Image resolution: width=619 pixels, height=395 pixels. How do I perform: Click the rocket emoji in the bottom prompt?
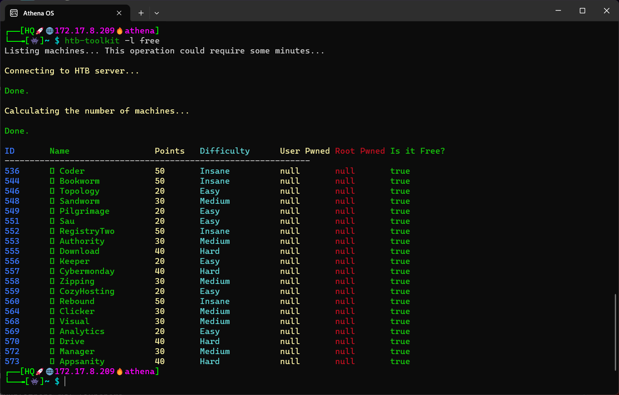39,371
